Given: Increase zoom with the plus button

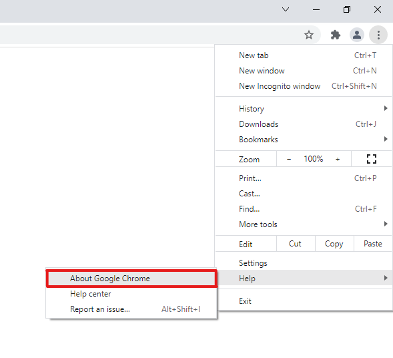Looking at the screenshot, I should coord(338,159).
